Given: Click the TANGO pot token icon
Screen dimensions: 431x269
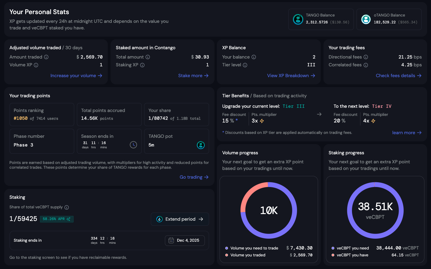Looking at the screenshot, I should click(x=201, y=145).
